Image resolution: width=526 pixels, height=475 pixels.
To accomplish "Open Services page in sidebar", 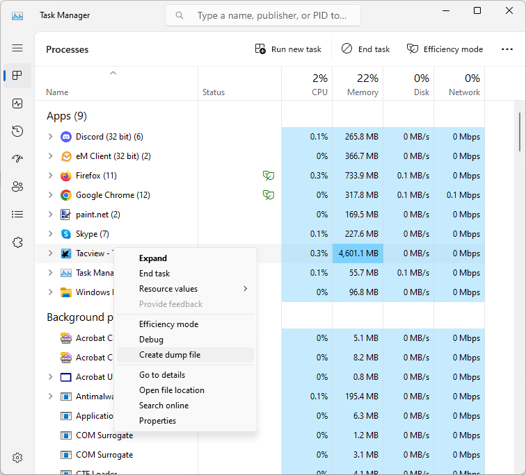I will coord(17,242).
